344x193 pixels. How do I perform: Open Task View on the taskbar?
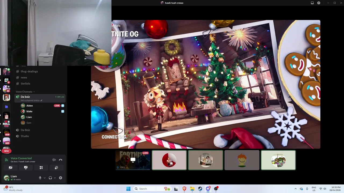click(176, 189)
